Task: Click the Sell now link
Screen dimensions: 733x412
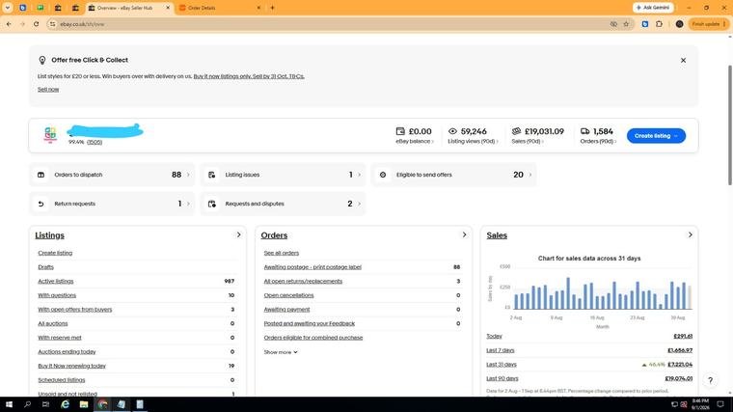Action: point(48,90)
